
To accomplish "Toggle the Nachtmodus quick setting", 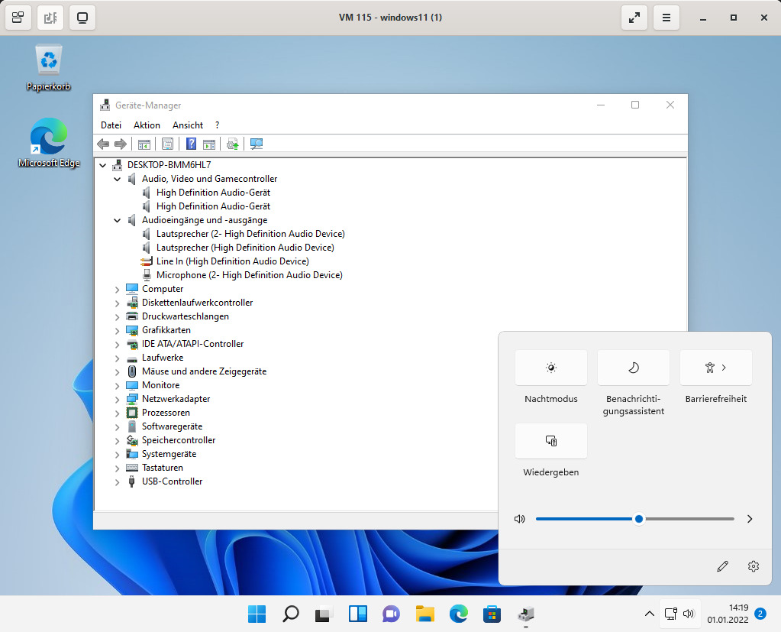I will [551, 368].
